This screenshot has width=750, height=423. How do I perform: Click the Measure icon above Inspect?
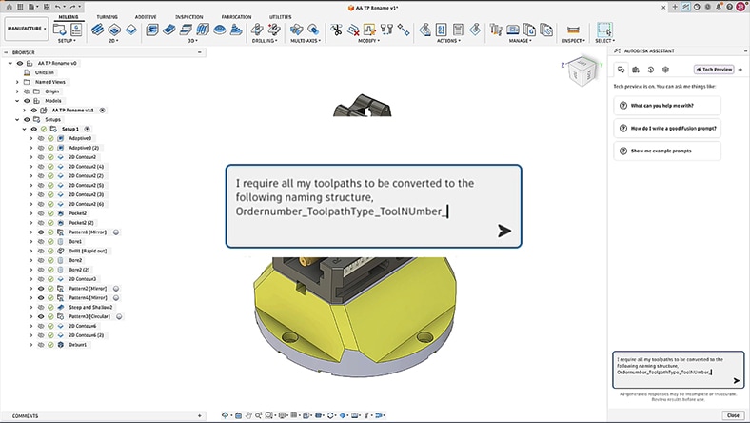[x=573, y=30]
